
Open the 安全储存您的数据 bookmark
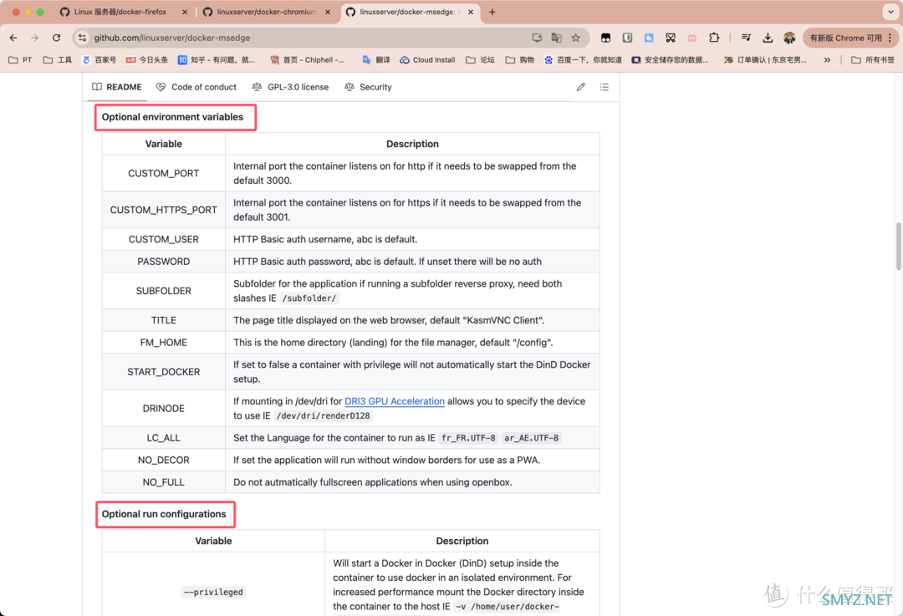pyautogui.click(x=670, y=60)
